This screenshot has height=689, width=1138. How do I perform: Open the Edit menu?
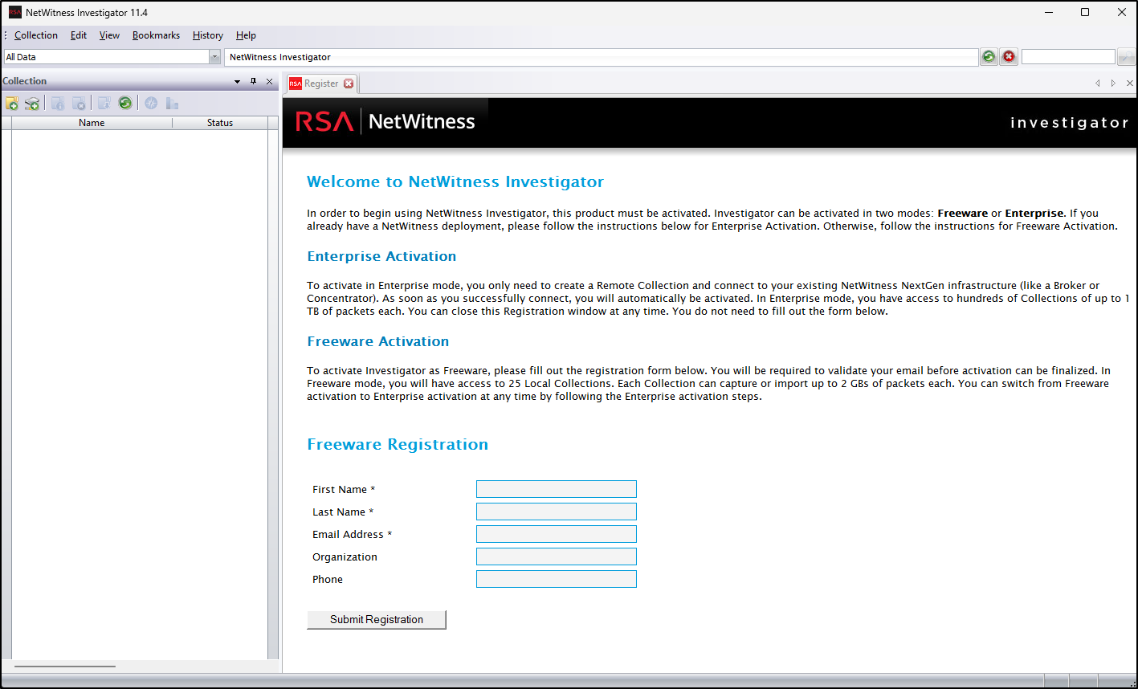79,35
